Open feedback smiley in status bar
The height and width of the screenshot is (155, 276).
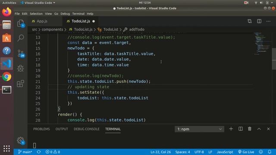click(261, 152)
